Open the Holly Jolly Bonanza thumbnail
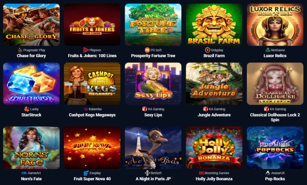The height and width of the screenshot is (185, 307). (214, 147)
